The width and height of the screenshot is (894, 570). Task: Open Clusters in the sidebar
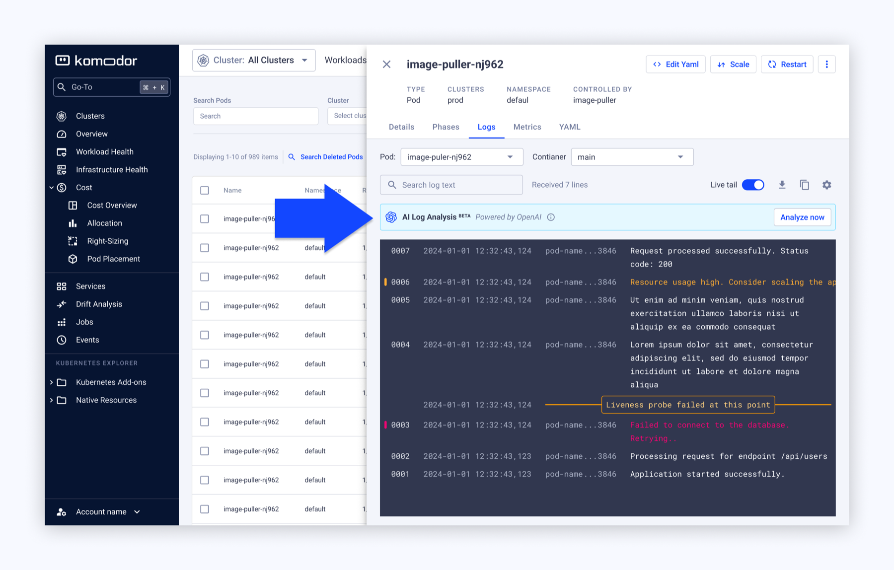[x=90, y=116]
